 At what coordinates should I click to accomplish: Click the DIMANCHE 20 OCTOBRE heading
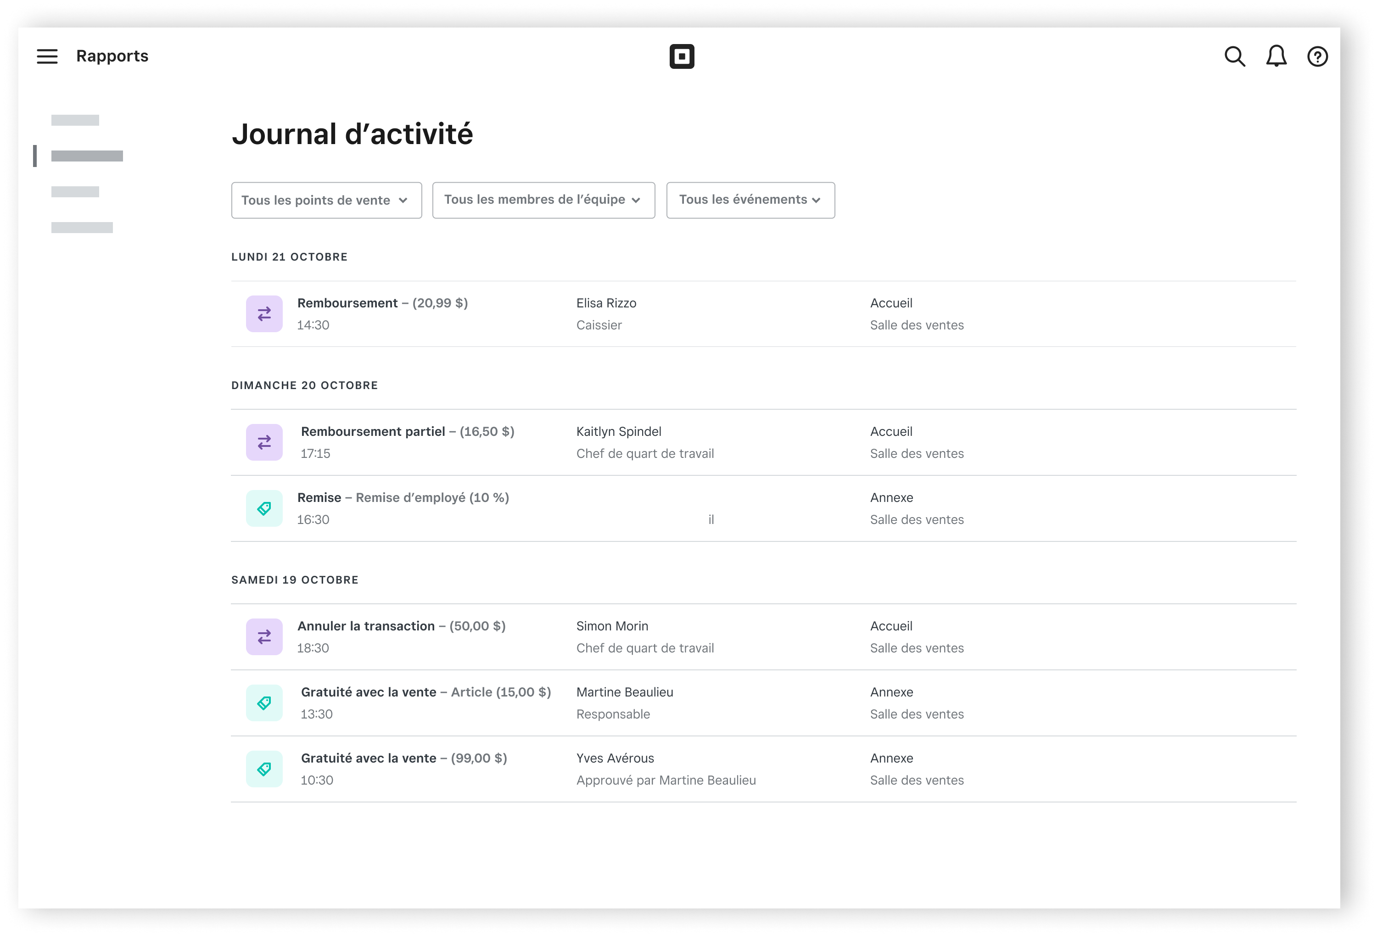point(305,386)
